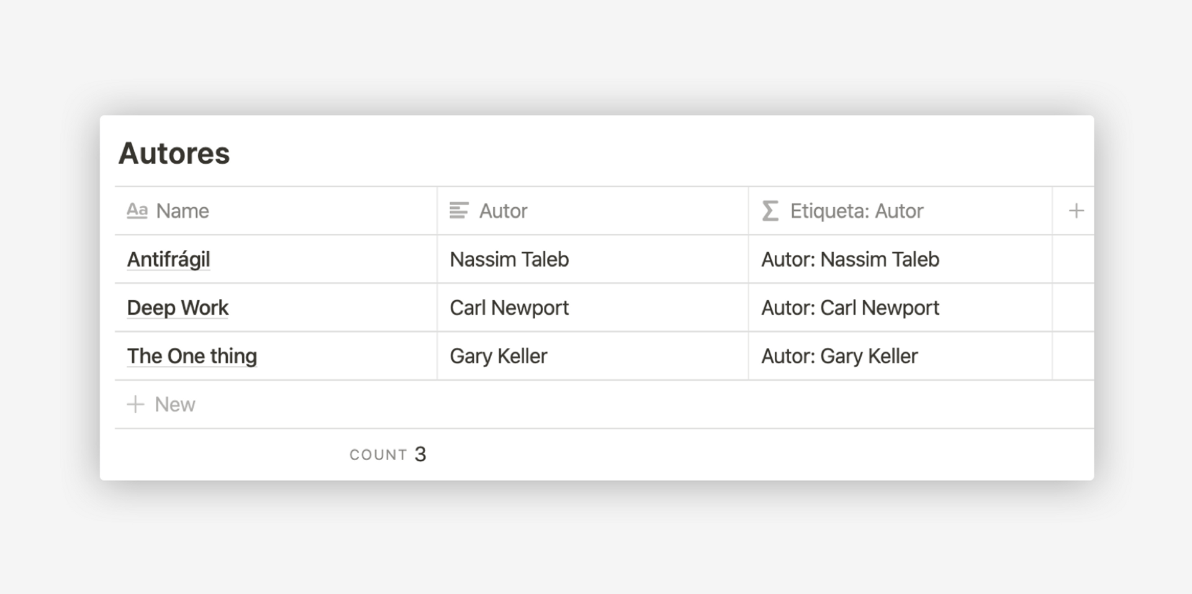Open the COUNT calculation menu
1192x594 pixels.
click(x=388, y=454)
